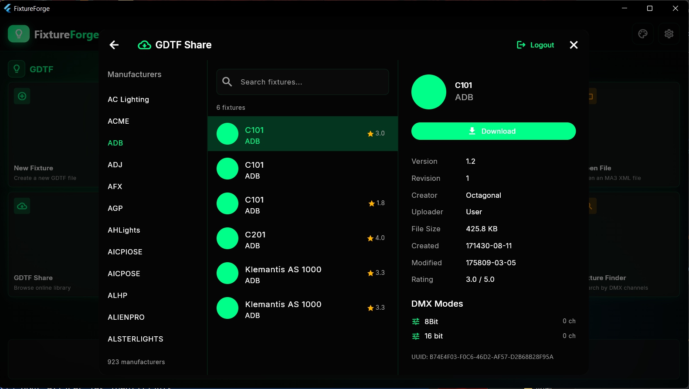Click star rating 4.0 of C201

click(x=376, y=238)
